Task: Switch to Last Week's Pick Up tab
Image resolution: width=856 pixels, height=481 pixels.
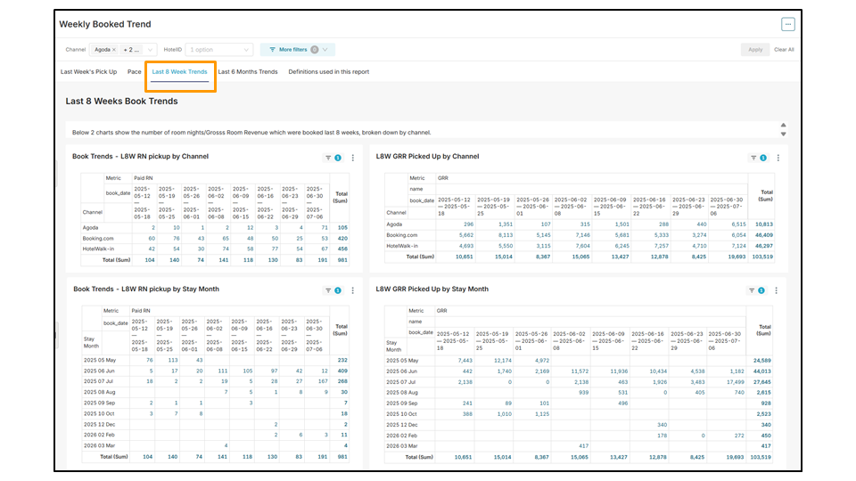Action: [88, 72]
